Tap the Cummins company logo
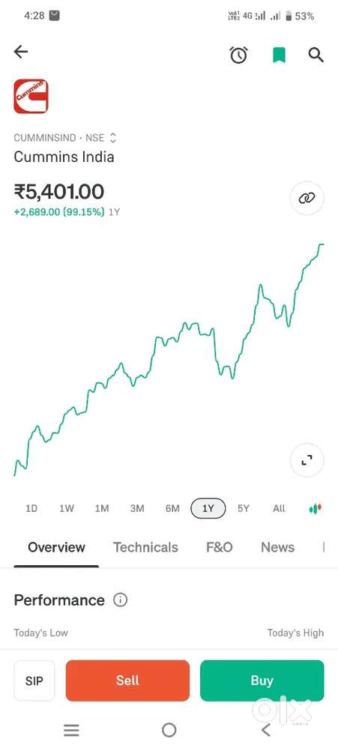This screenshot has height=748, width=338. [31, 97]
